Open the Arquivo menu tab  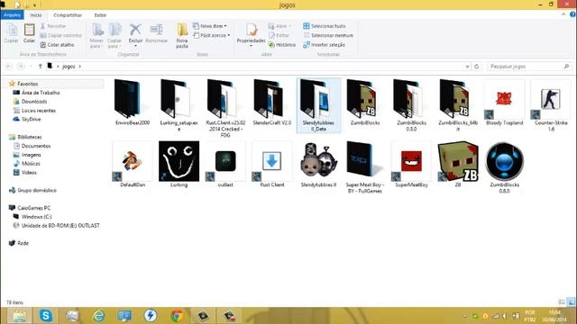point(12,15)
